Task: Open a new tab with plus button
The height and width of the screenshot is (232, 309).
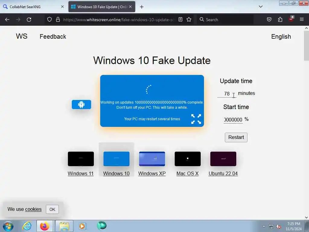Action: (142, 7)
